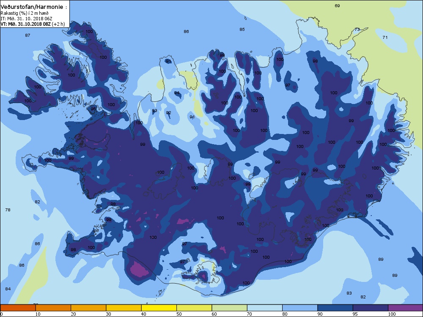Click the humidity value 73 on the map

pyautogui.click(x=357, y=30)
